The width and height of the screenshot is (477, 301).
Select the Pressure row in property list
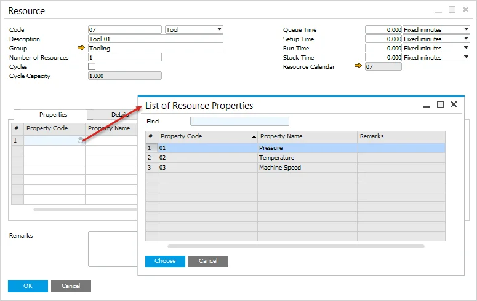coord(295,147)
